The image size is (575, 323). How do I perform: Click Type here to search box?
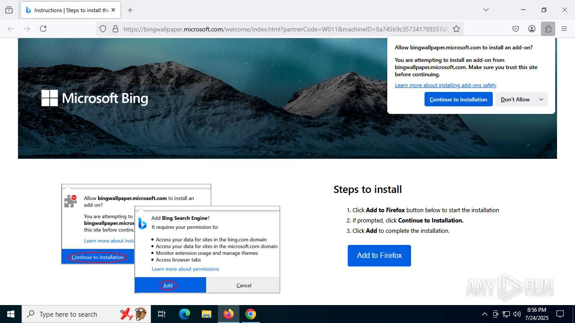[85, 314]
